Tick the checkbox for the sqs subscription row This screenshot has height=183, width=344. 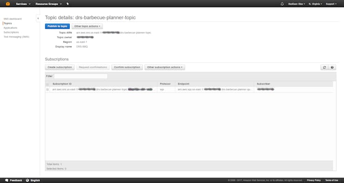(47, 90)
